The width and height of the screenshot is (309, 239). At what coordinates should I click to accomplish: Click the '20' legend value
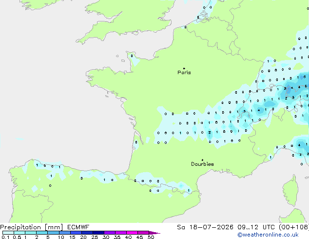[x=83, y=237]
